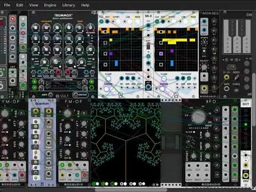Click the DEPTH knob on second FM-OP
This screenshot has width=256, height=192.
coord(67,126)
